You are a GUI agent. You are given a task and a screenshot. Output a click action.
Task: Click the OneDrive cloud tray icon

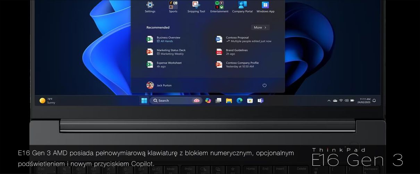[x=335, y=101]
